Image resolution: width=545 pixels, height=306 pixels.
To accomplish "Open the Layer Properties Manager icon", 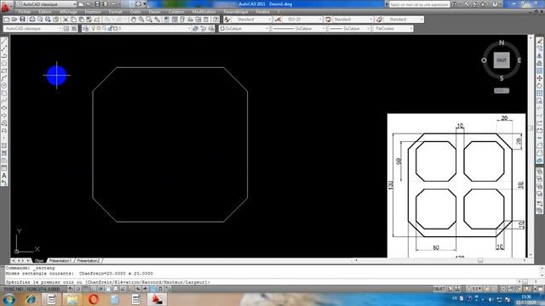I will (85, 28).
